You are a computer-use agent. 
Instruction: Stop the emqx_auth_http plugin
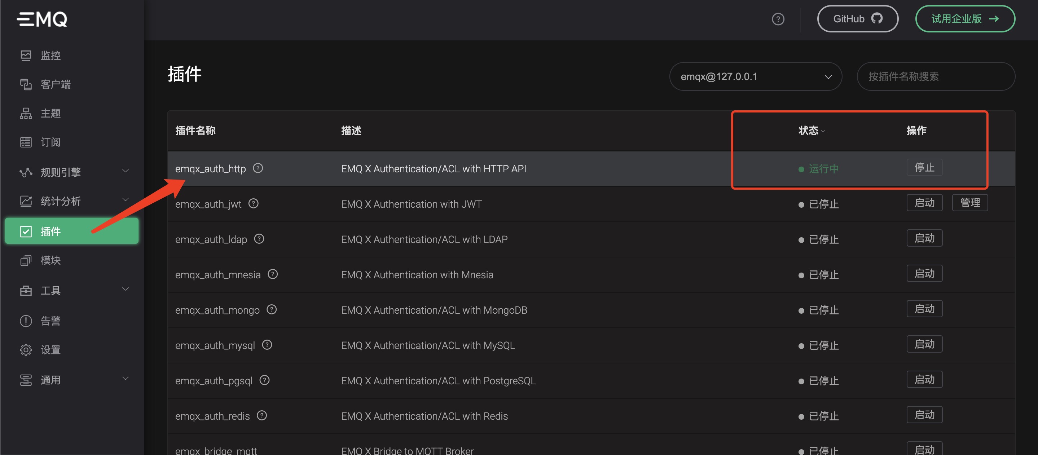coord(924,168)
